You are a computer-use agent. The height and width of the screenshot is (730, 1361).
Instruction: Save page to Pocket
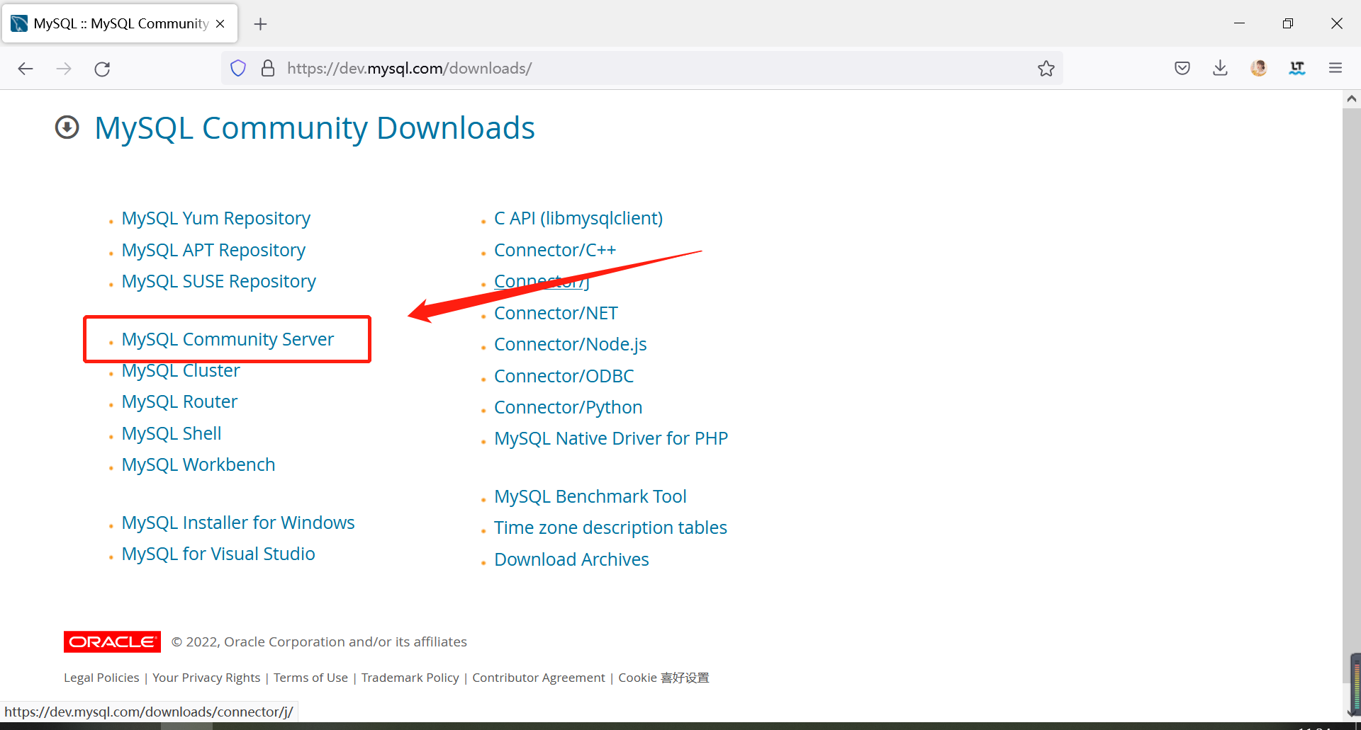[x=1182, y=68]
